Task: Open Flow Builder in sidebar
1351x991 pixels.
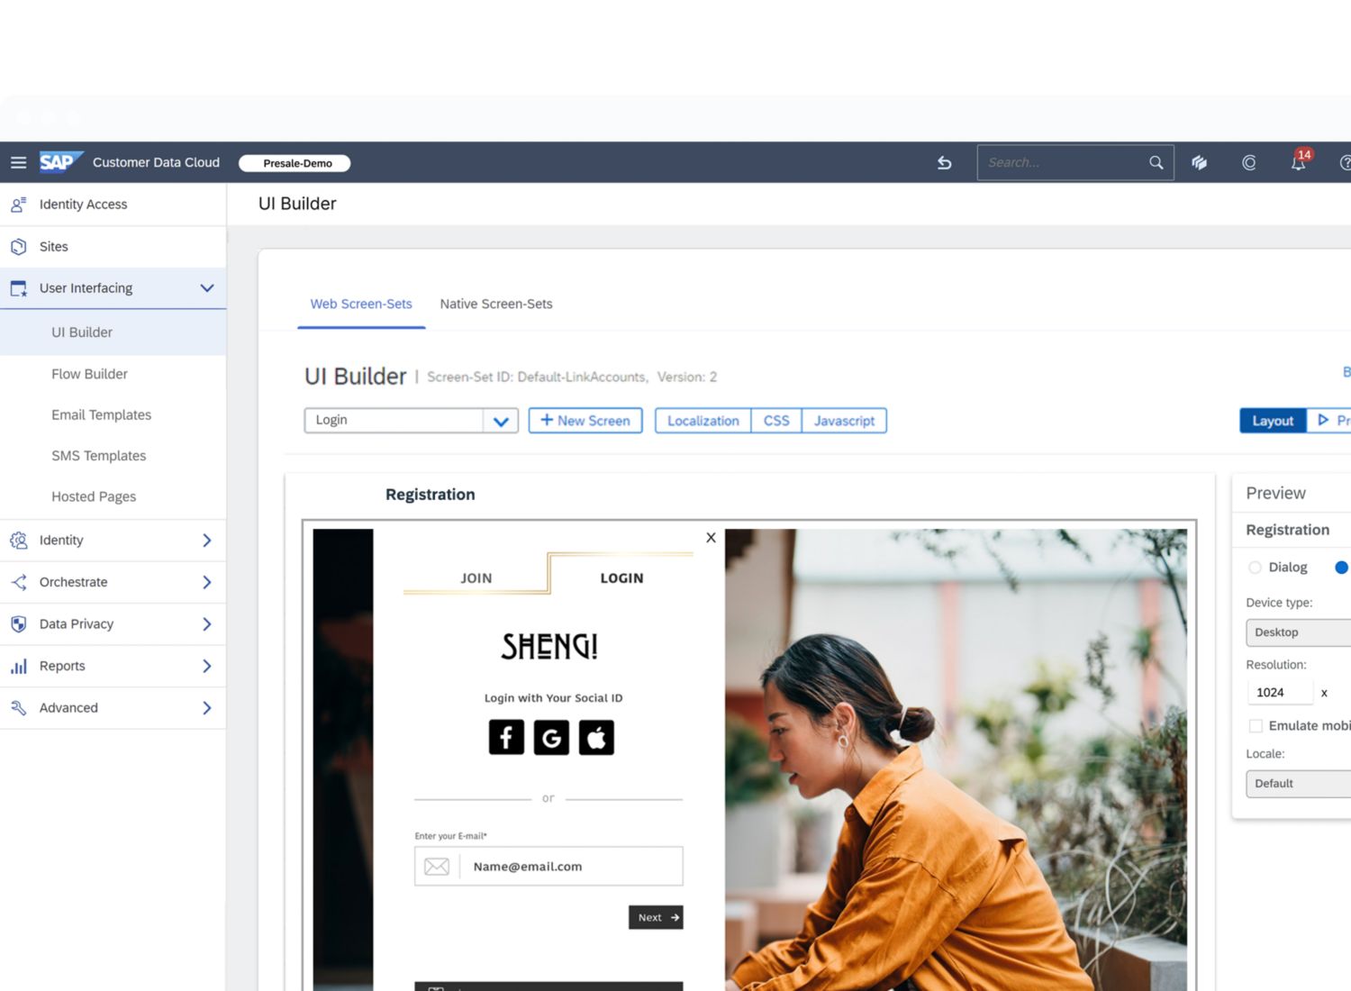Action: click(x=89, y=374)
